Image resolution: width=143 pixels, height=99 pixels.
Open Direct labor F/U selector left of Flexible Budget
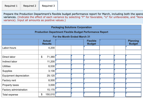pos(77,57)
